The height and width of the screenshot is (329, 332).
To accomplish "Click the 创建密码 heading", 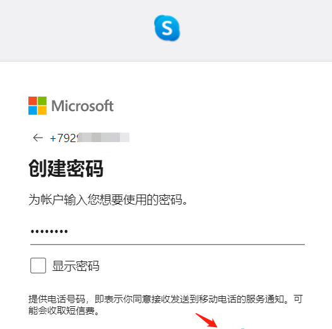I will 66,169.
